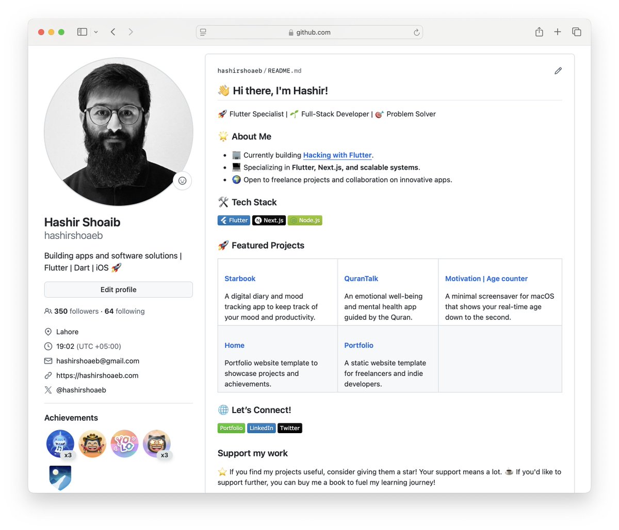Click the Edit profile button
The width and height of the screenshot is (619, 530).
point(119,289)
